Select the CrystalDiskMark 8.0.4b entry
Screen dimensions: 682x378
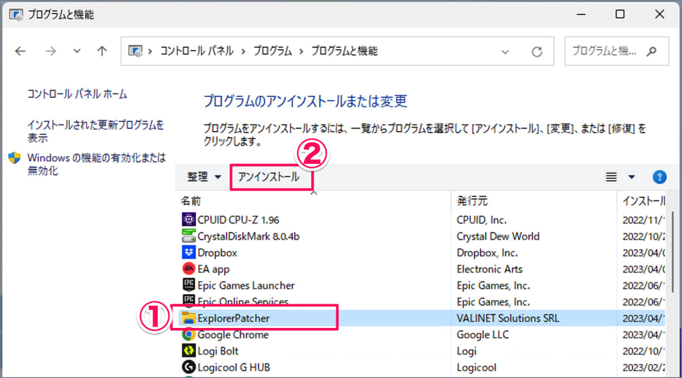[x=248, y=236]
